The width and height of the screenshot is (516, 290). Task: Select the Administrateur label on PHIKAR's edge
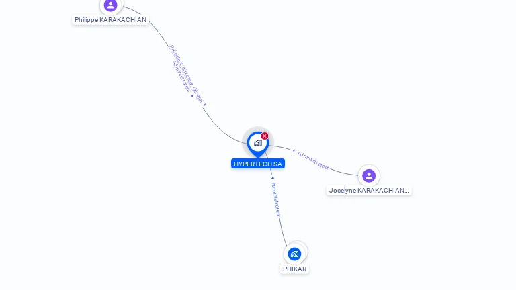275,199
